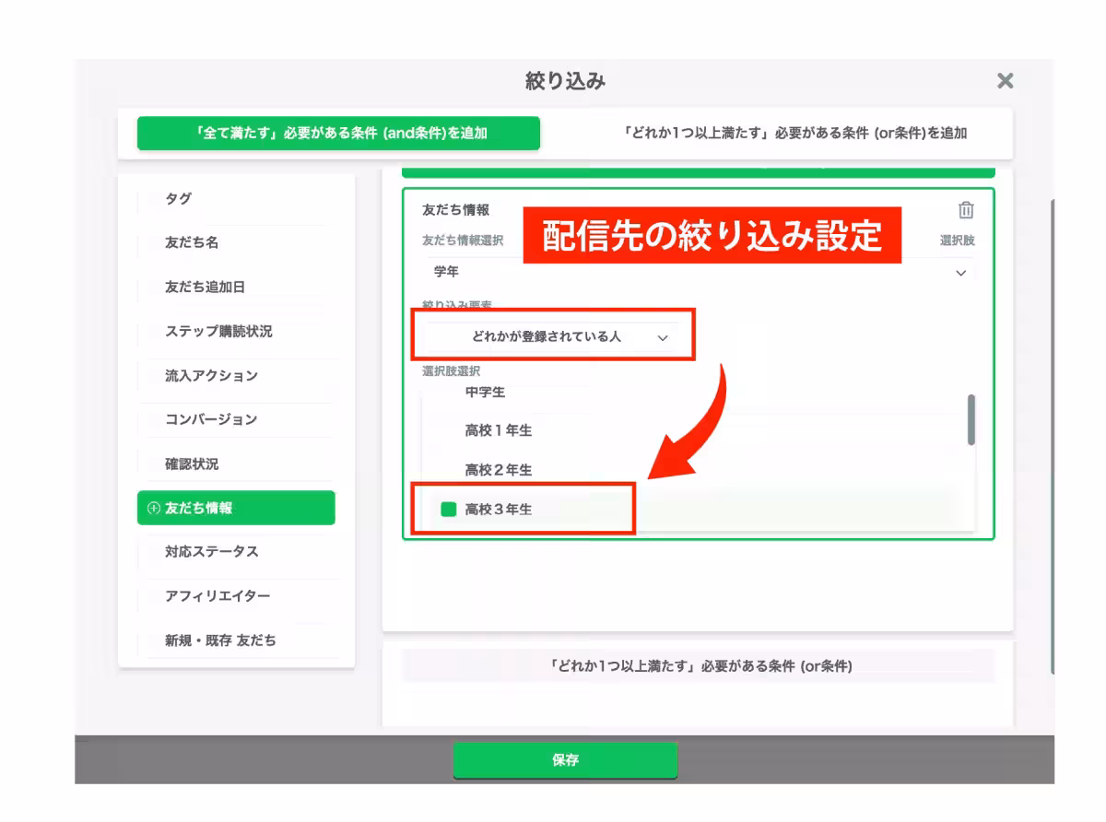This screenshot has width=1106, height=822.
Task: Open the どれかが登録されている人 dropdown
Action: (553, 336)
